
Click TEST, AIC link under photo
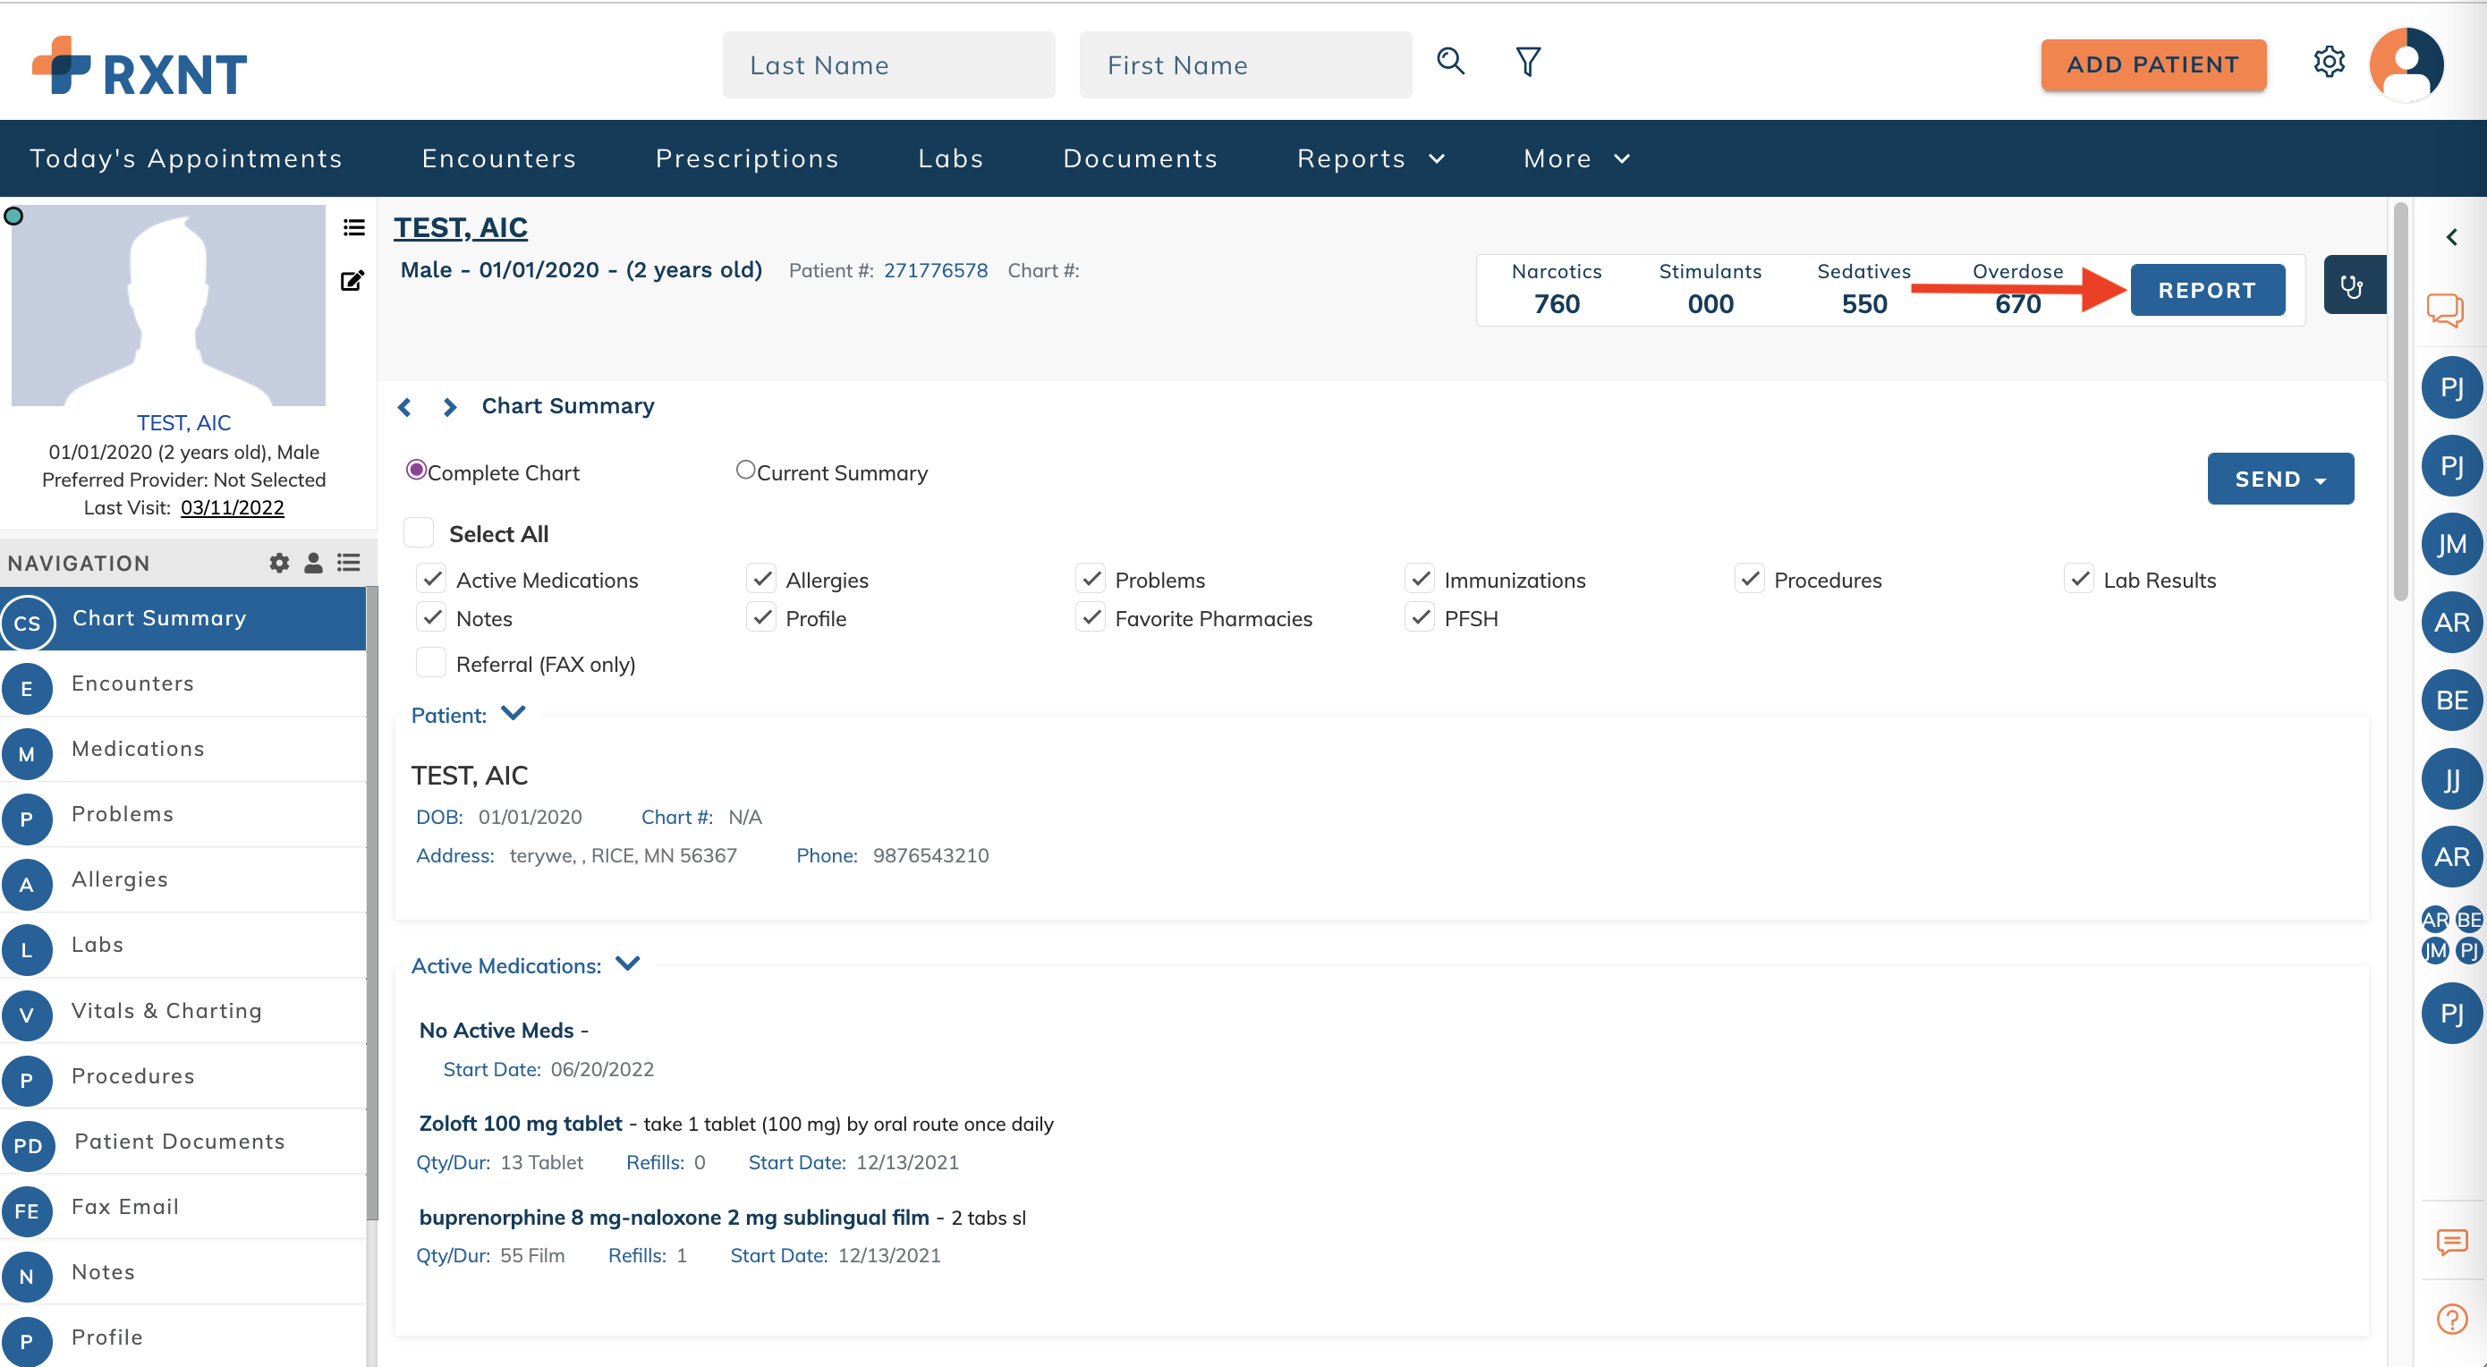click(x=183, y=423)
